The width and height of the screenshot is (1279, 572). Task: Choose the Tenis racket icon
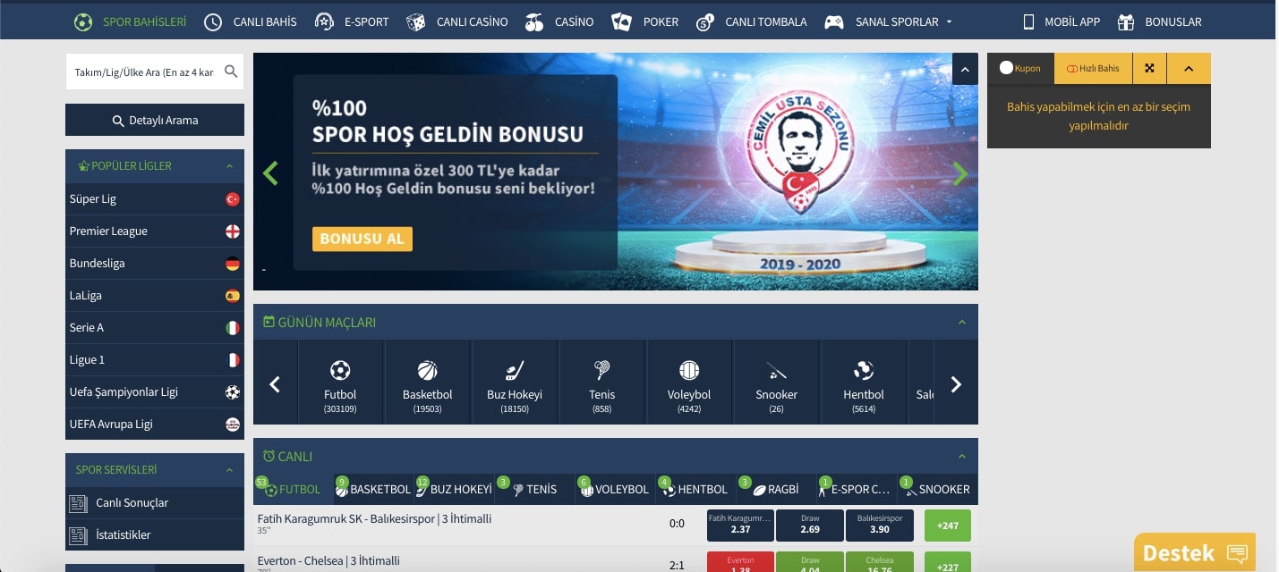click(x=601, y=370)
